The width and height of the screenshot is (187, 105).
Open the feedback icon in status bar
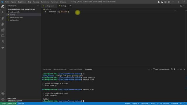click(181, 104)
